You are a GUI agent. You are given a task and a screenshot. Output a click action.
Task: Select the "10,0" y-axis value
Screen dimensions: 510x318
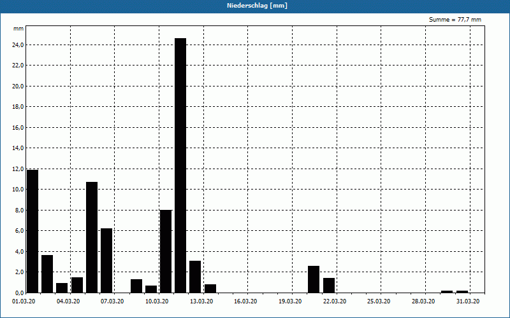click(x=18, y=190)
